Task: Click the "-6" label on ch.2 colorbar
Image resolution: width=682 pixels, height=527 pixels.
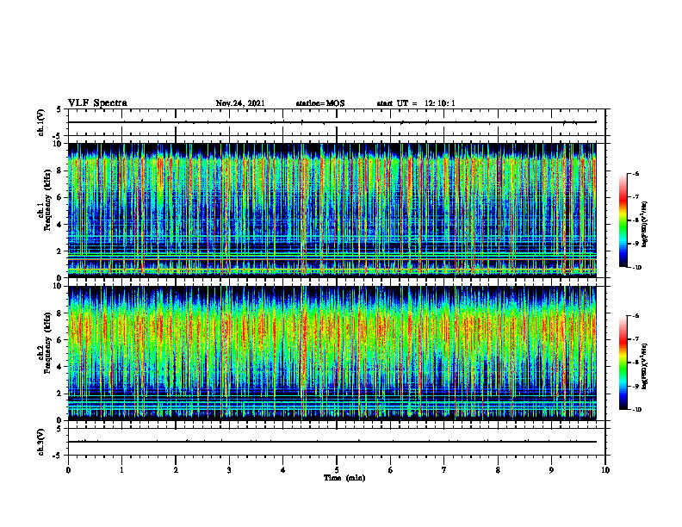Action: [x=635, y=316]
